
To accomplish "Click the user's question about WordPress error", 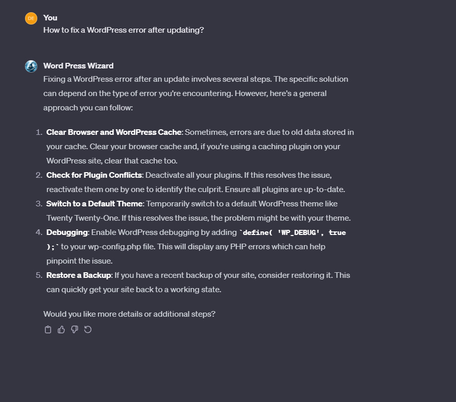I will pyautogui.click(x=124, y=30).
